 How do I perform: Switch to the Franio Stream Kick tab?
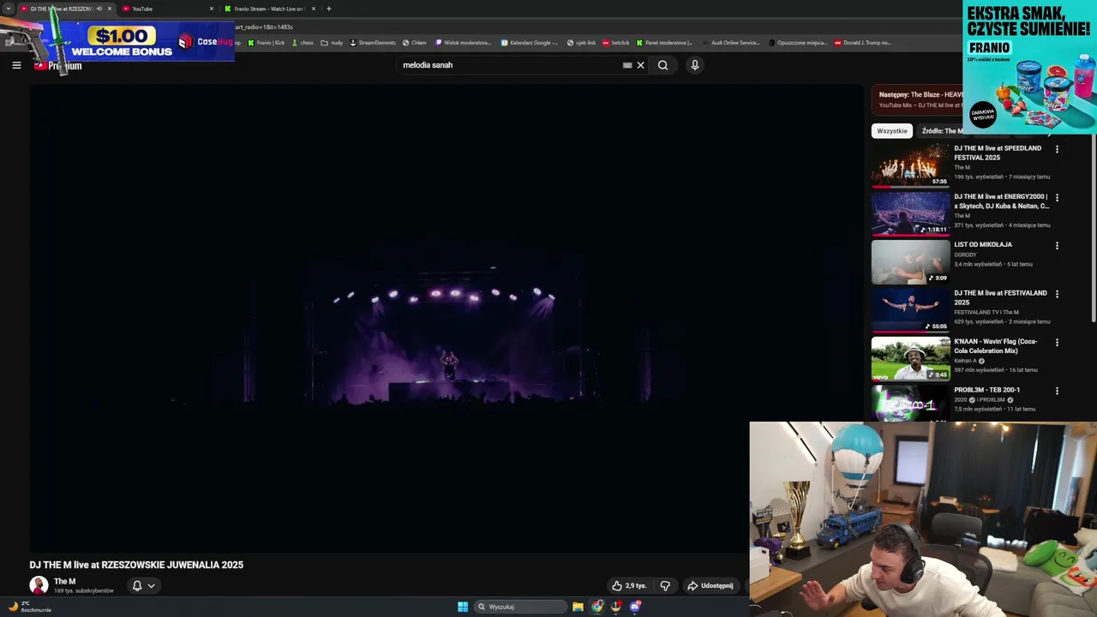click(269, 9)
